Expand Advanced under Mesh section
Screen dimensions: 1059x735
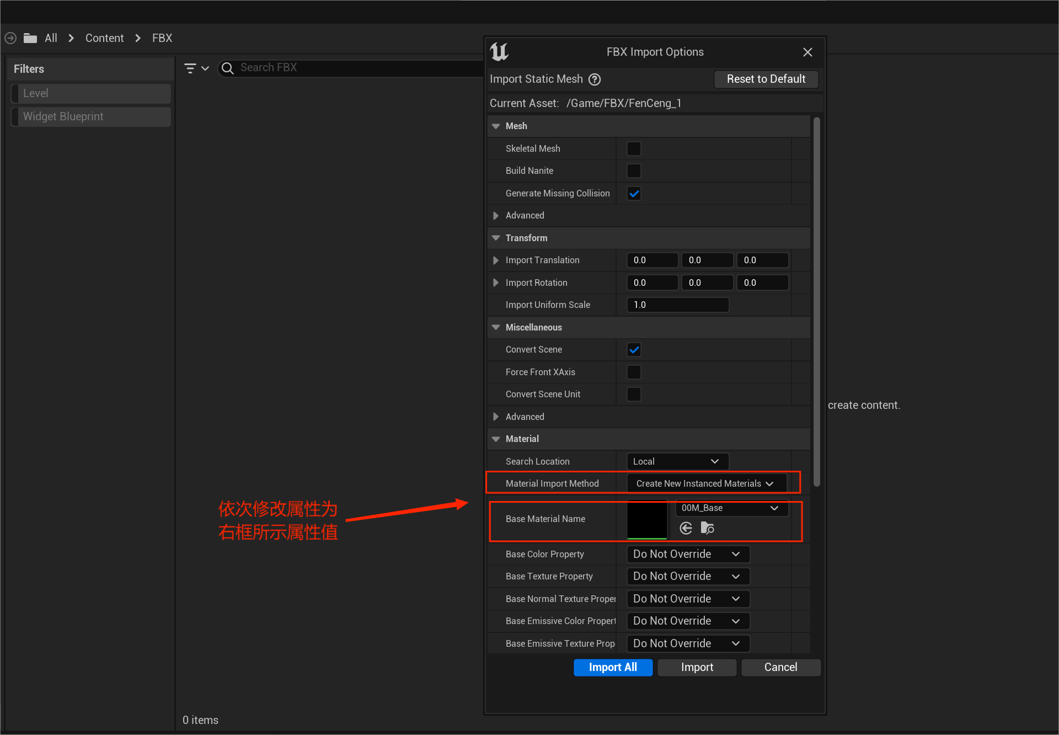pos(496,216)
